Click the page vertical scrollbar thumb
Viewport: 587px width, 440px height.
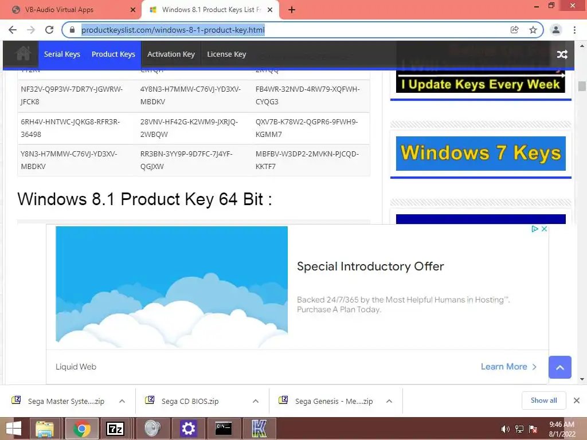tap(582, 86)
